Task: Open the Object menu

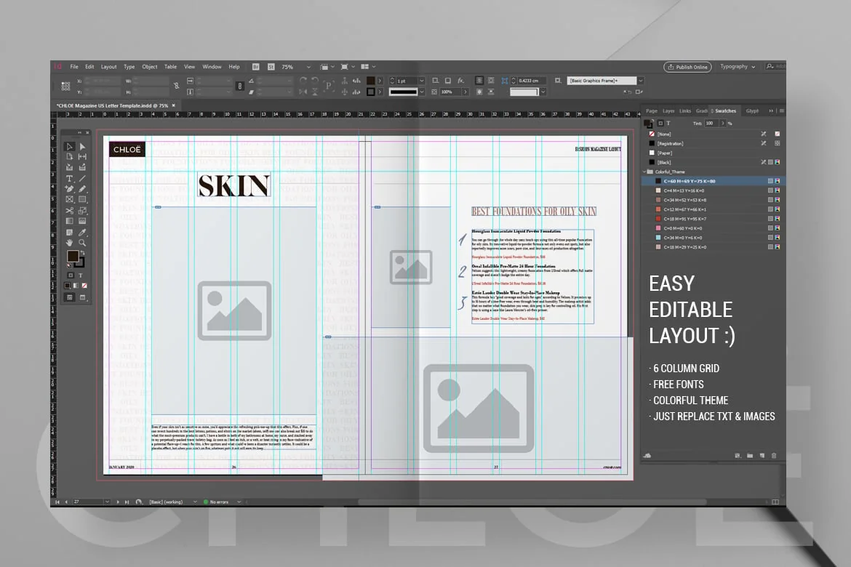Action: (x=150, y=67)
